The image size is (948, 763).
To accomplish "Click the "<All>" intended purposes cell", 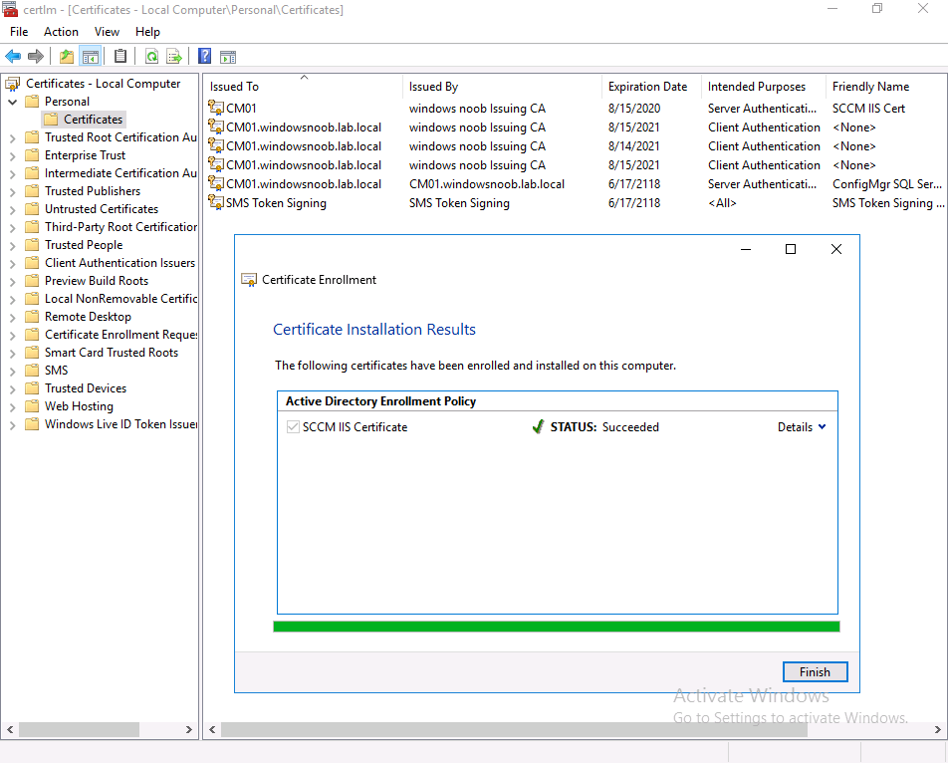I will tap(722, 203).
